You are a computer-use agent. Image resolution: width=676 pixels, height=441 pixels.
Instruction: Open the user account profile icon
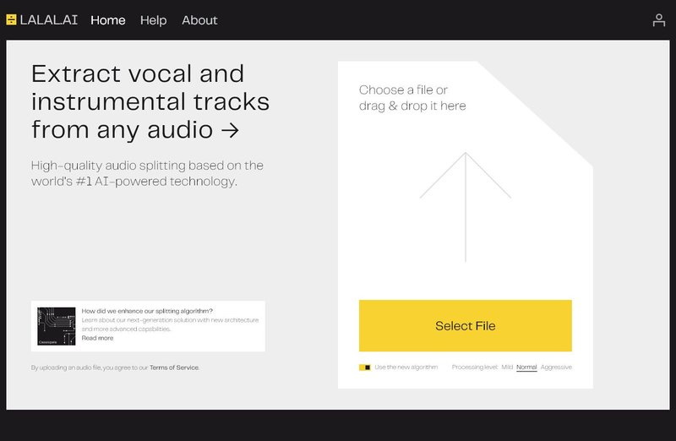tap(659, 19)
